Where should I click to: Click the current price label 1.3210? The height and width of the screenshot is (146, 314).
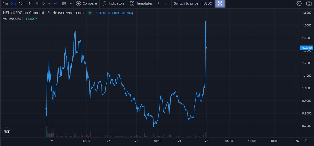tap(306, 48)
